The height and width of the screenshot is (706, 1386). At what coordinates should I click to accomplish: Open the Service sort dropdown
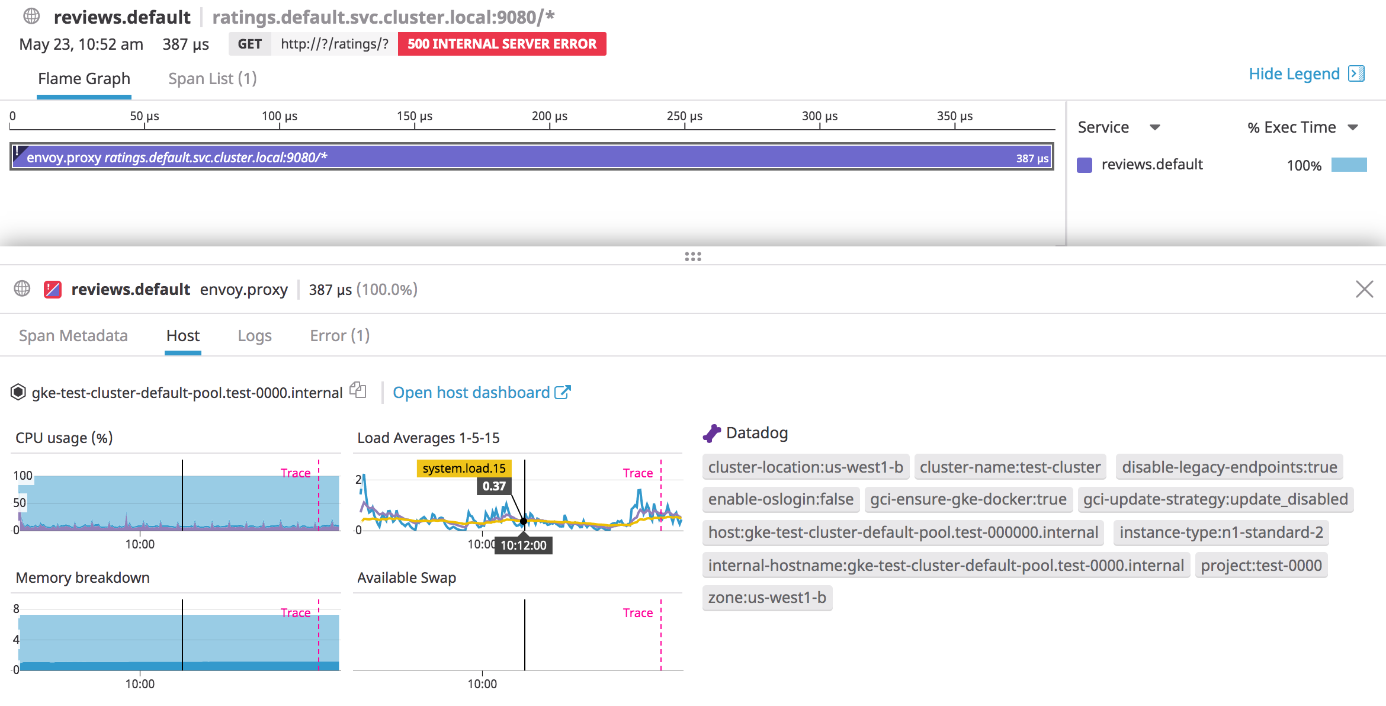1154,127
